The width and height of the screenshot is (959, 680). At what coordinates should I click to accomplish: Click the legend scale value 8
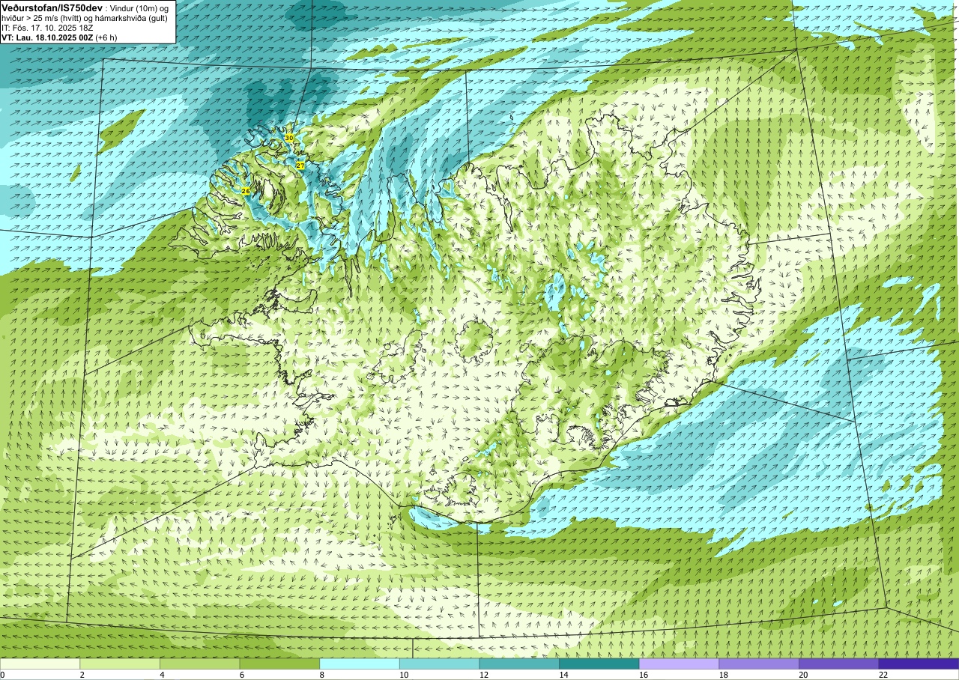point(321,675)
